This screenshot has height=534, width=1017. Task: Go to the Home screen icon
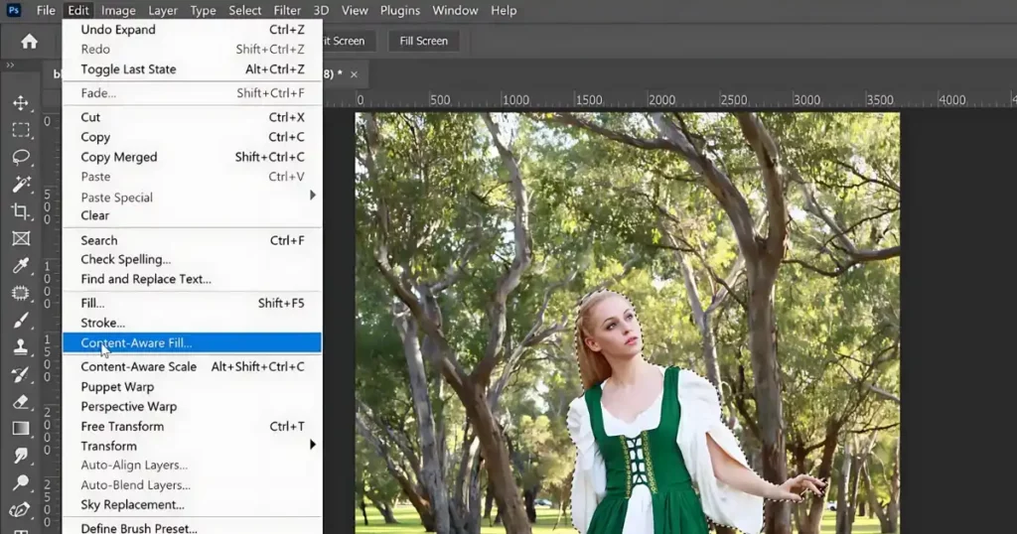(29, 42)
